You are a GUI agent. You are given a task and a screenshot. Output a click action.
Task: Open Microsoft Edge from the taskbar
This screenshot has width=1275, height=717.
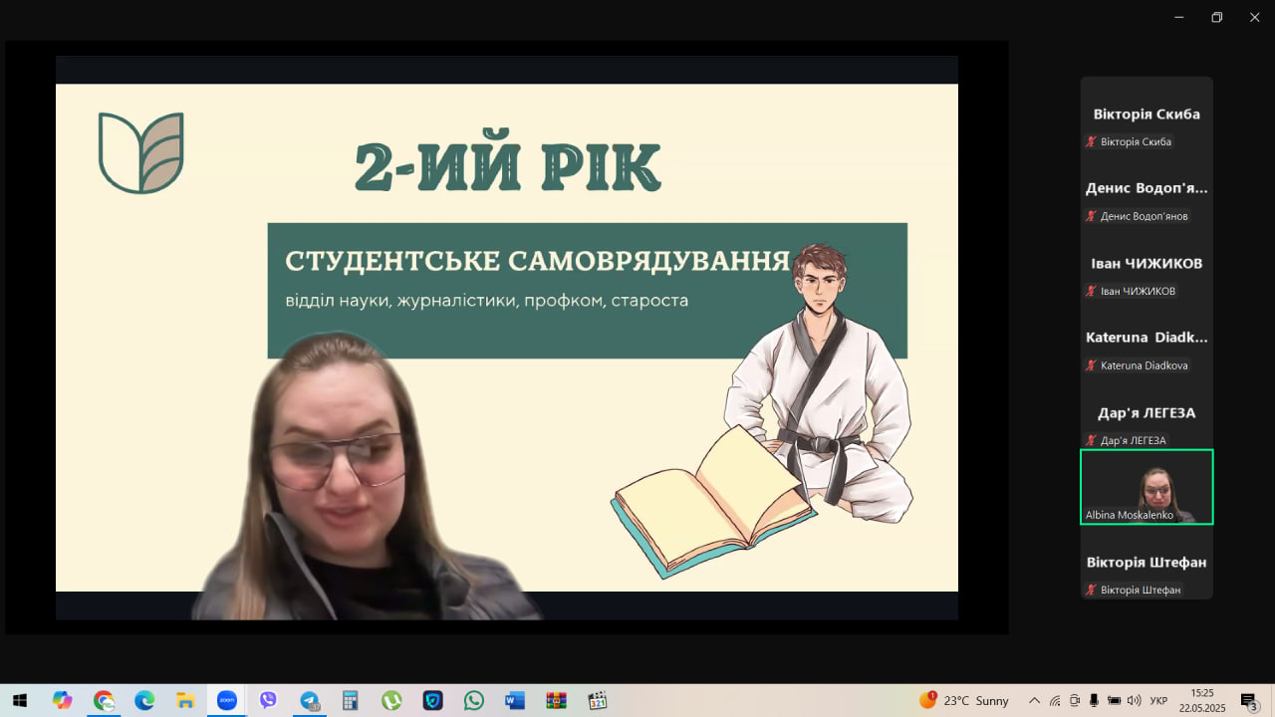coord(144,700)
